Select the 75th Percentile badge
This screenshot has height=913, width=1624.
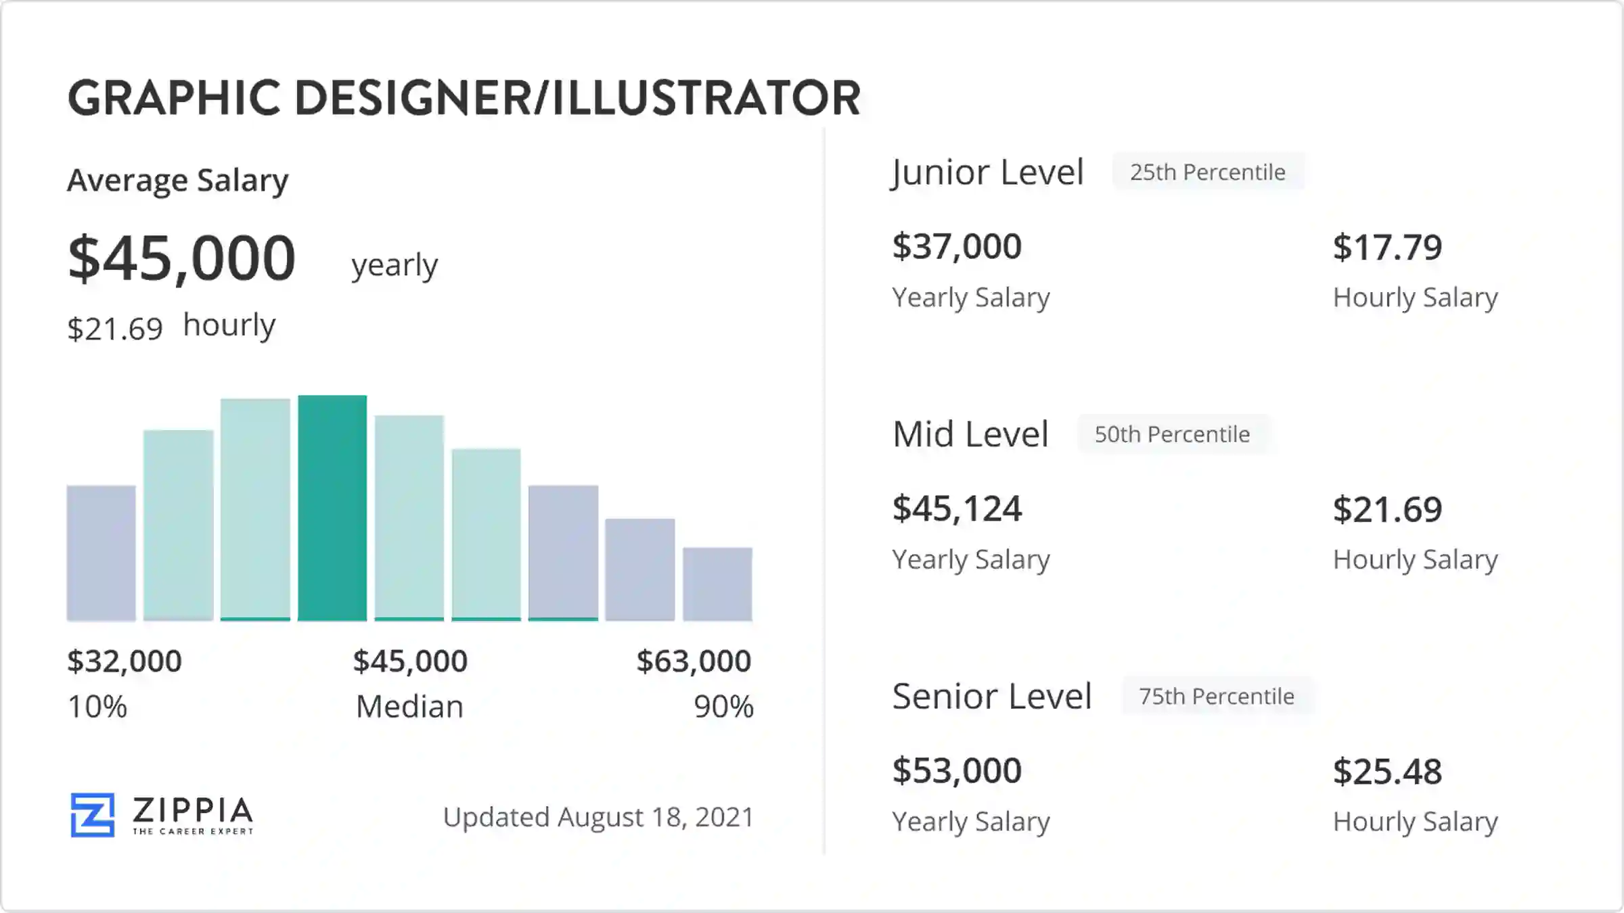(x=1217, y=696)
